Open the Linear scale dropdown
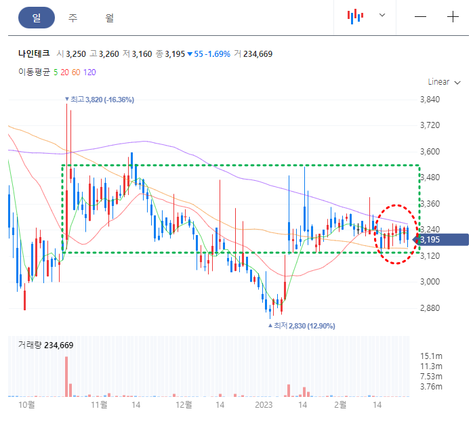473x422 pixels. (444, 82)
